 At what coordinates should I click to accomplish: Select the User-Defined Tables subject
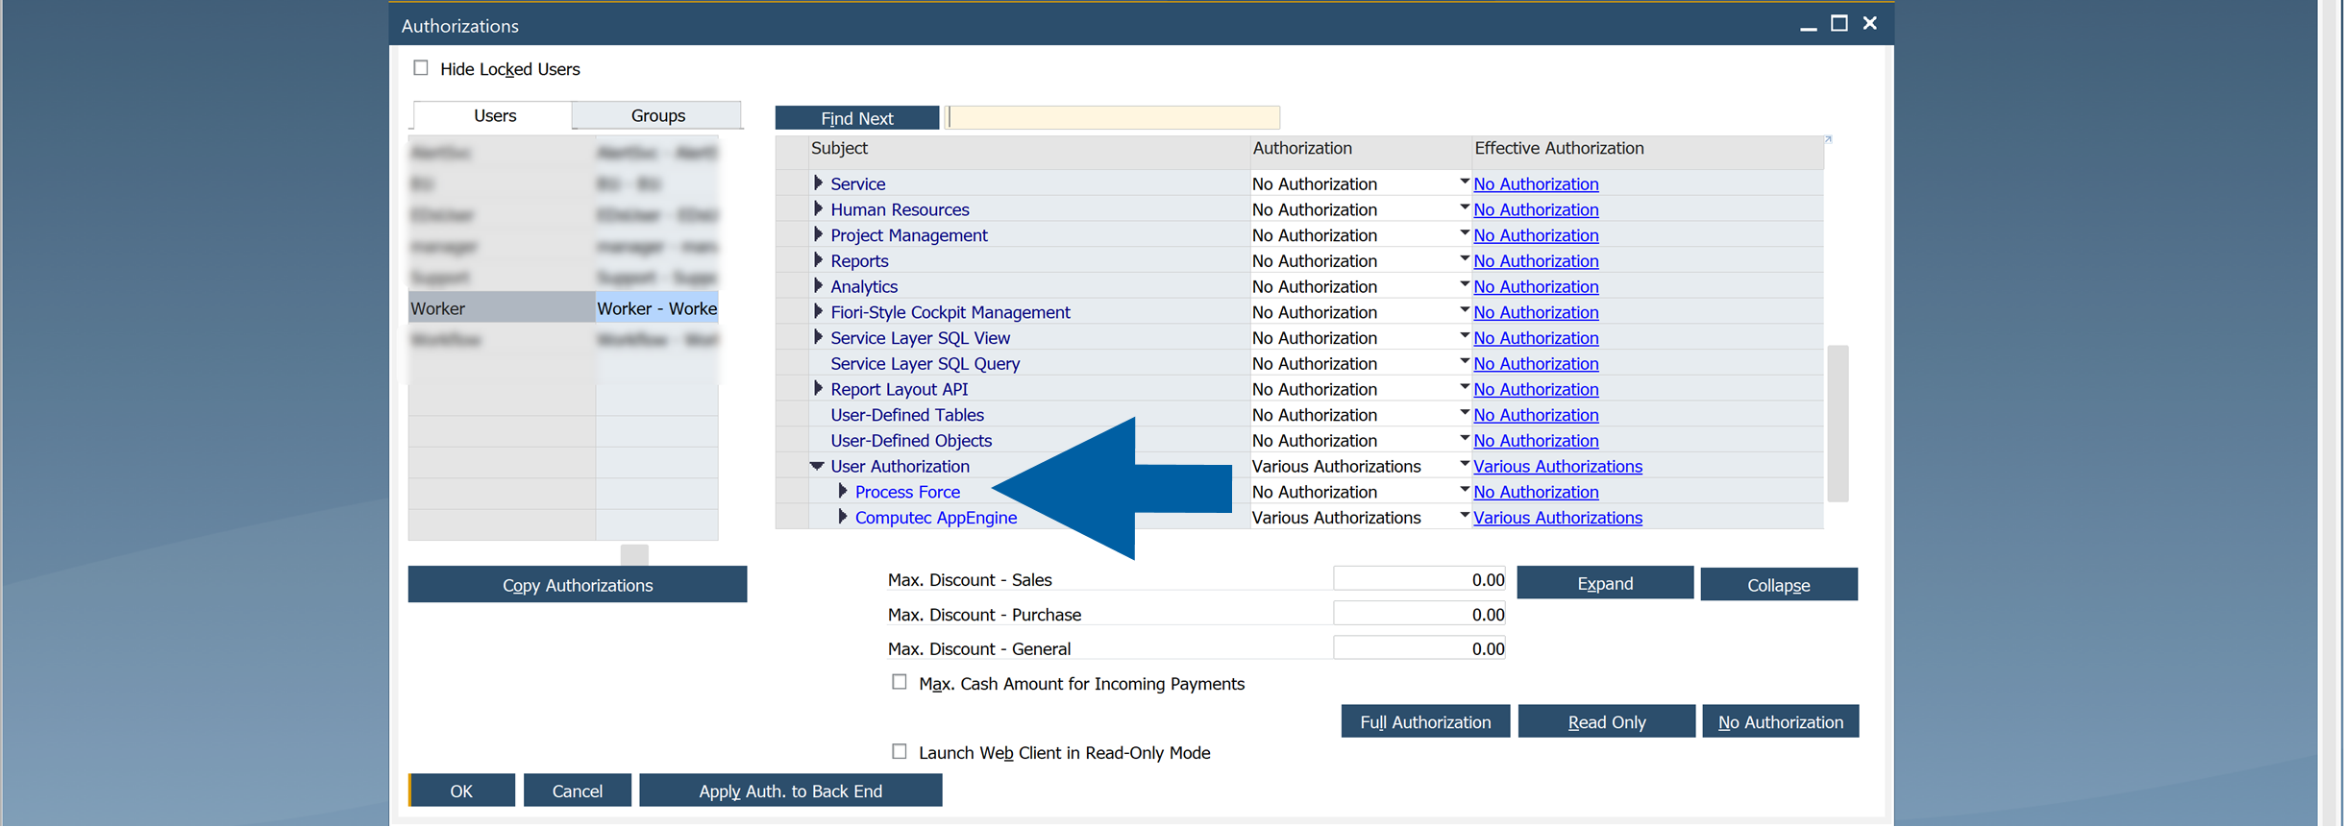(907, 415)
